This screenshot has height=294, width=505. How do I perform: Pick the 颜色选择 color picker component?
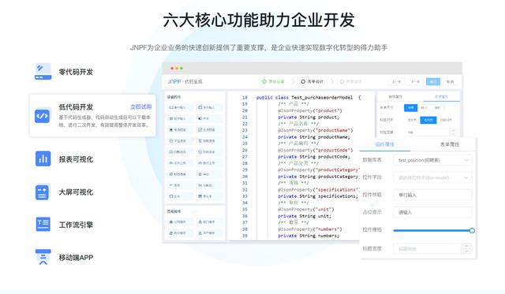pyautogui.click(x=180, y=174)
